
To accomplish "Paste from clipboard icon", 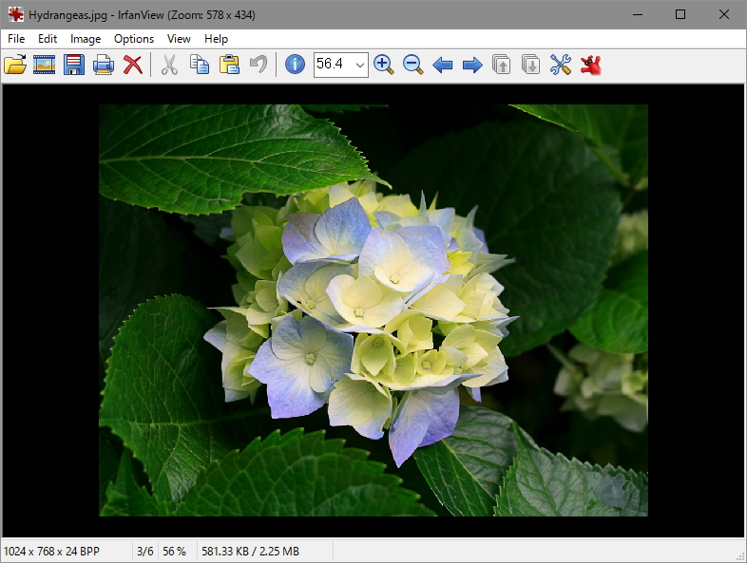I will (x=229, y=65).
